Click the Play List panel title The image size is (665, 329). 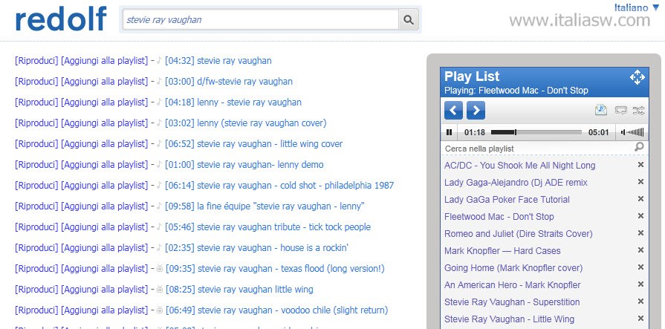click(x=472, y=76)
